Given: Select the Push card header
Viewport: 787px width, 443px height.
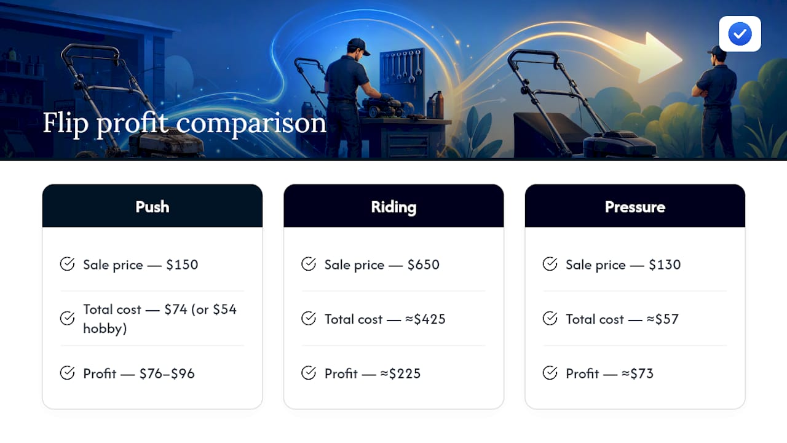Looking at the screenshot, I should [x=152, y=206].
